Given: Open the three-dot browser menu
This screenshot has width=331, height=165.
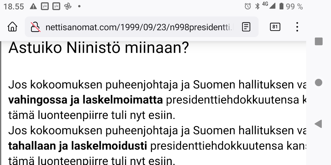Looking at the screenshot, I should point(297,27).
